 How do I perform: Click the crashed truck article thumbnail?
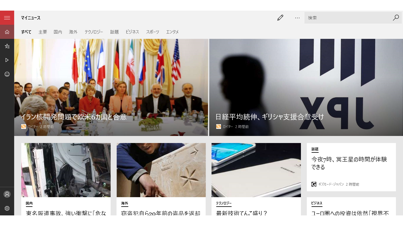tap(66, 170)
